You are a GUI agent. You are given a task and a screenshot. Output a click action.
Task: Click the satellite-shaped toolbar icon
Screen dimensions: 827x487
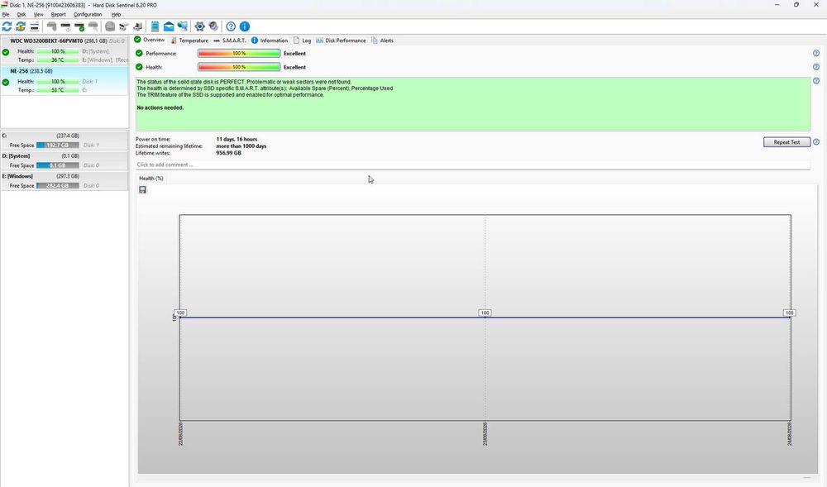pyautogui.click(x=123, y=26)
